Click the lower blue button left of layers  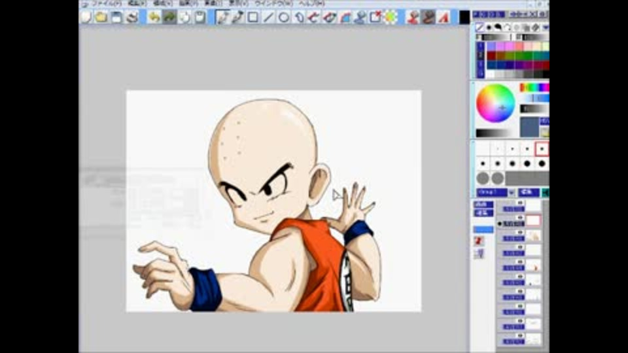coord(483,213)
